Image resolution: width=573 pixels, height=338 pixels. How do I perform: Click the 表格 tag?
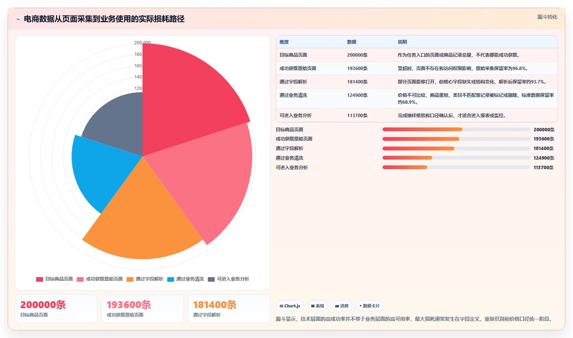tap(317, 306)
